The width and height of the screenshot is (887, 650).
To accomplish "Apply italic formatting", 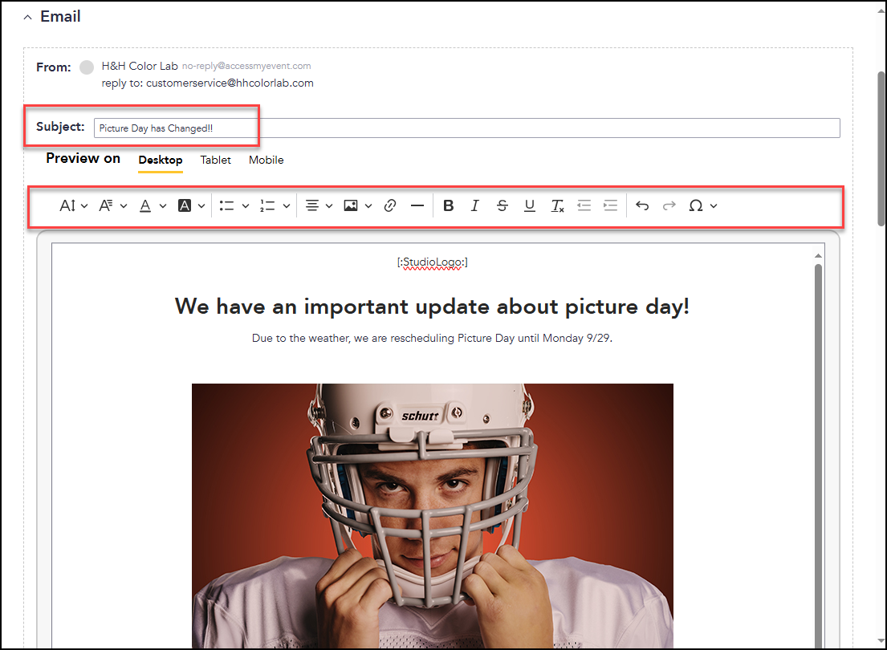I will (x=475, y=206).
